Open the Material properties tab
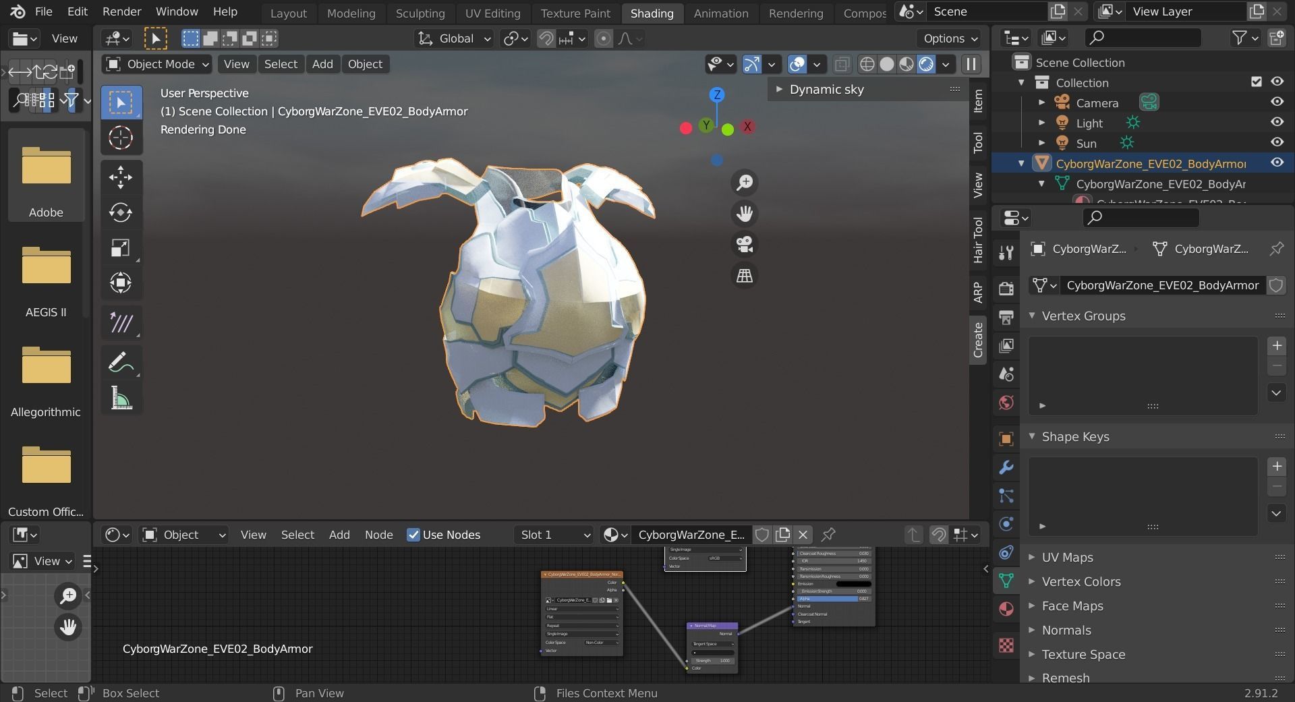The height and width of the screenshot is (702, 1295). pyautogui.click(x=1006, y=609)
